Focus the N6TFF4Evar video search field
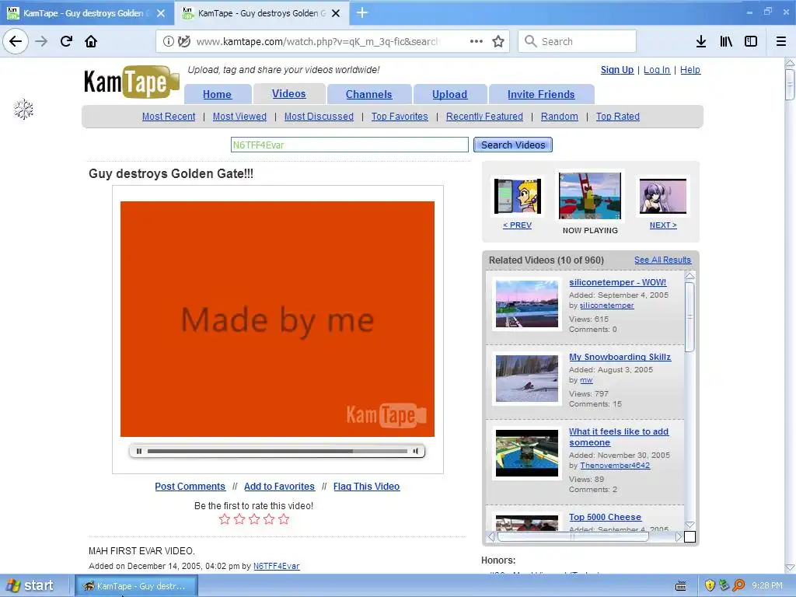796x597 pixels. 349,145
